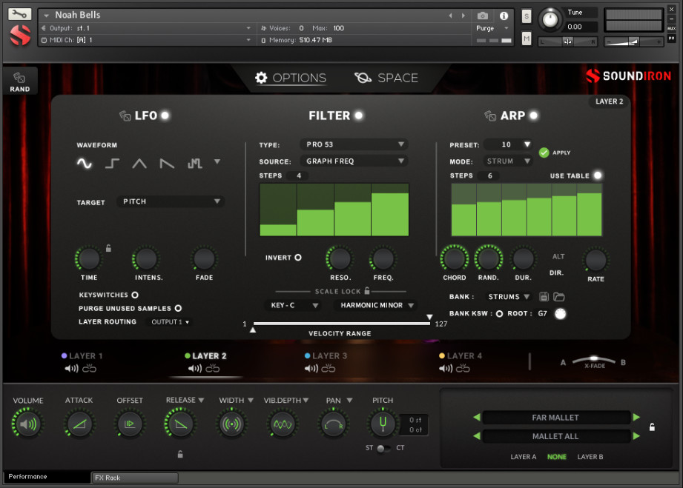Screen dimensions: 683x488
Task: Select the random step LFO waveform
Action: coord(194,164)
